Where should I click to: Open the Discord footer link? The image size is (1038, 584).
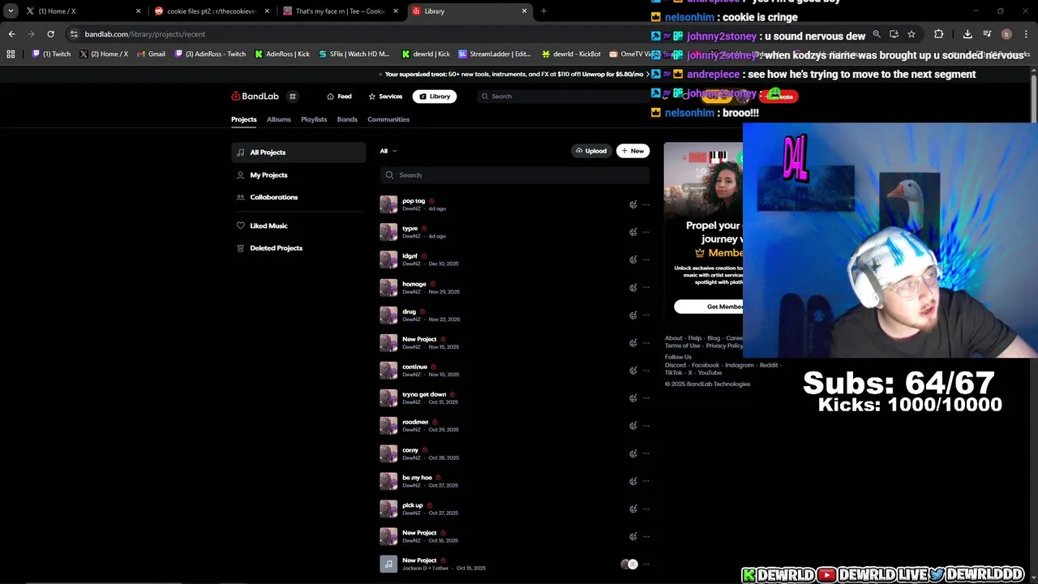676,365
